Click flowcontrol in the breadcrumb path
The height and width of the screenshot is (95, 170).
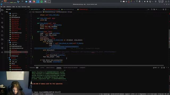[x=39, y=12]
